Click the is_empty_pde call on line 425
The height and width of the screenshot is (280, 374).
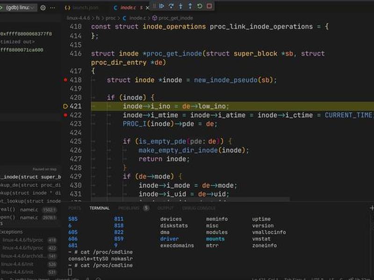(x=162, y=141)
